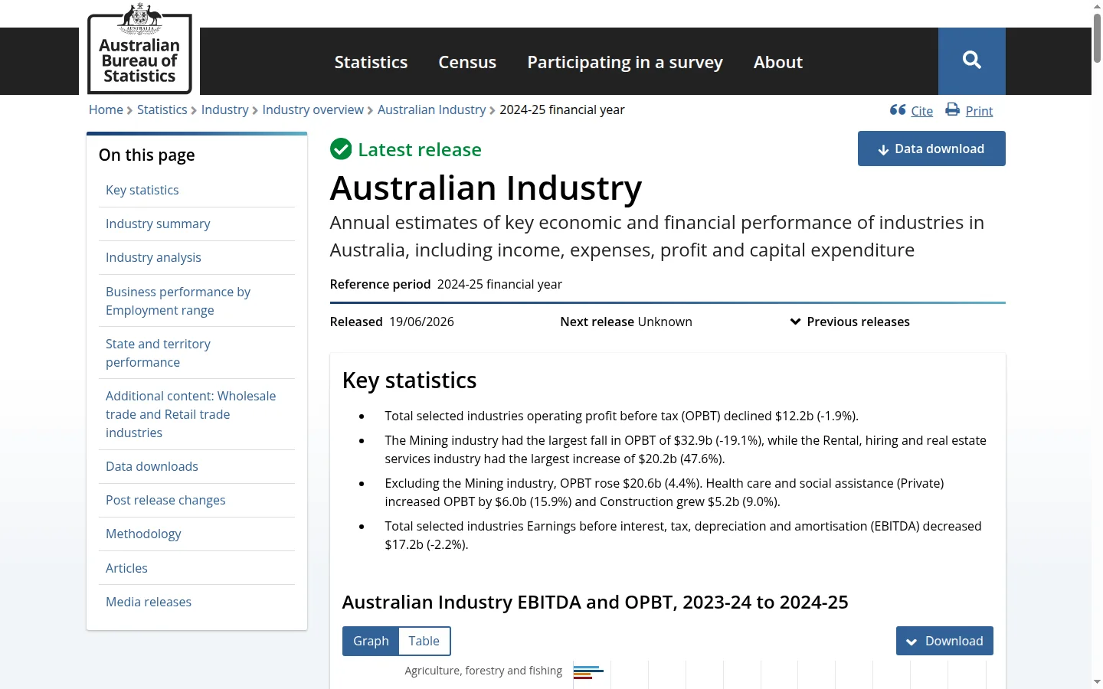
Task: Go to the Industry breadcrumb link
Action: pyautogui.click(x=225, y=109)
